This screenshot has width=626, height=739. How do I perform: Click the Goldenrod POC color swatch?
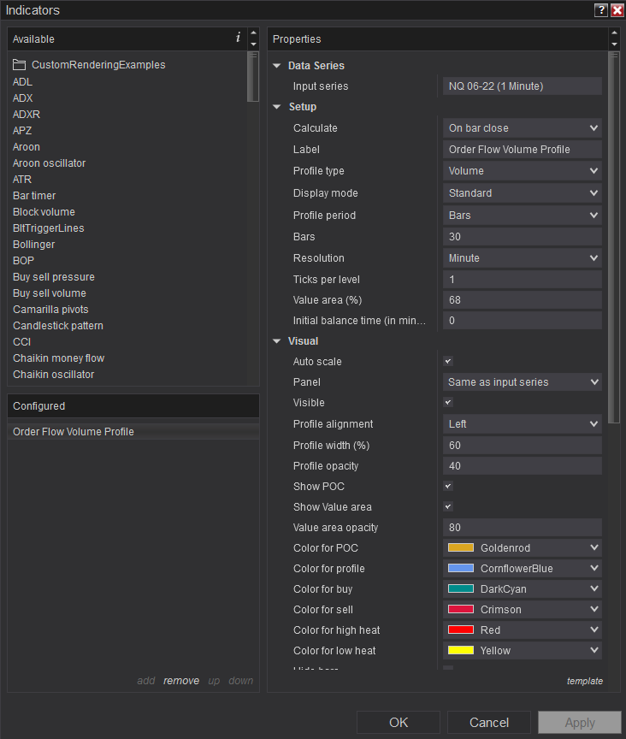[461, 548]
